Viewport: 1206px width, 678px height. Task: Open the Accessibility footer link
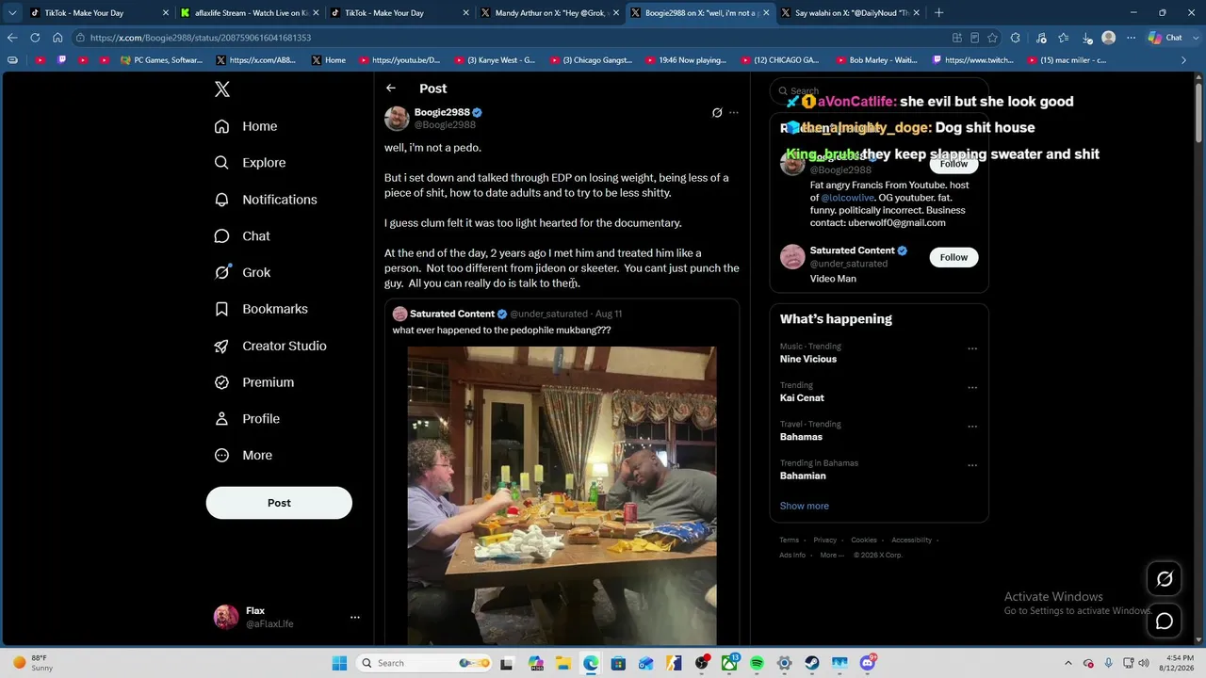(x=912, y=541)
